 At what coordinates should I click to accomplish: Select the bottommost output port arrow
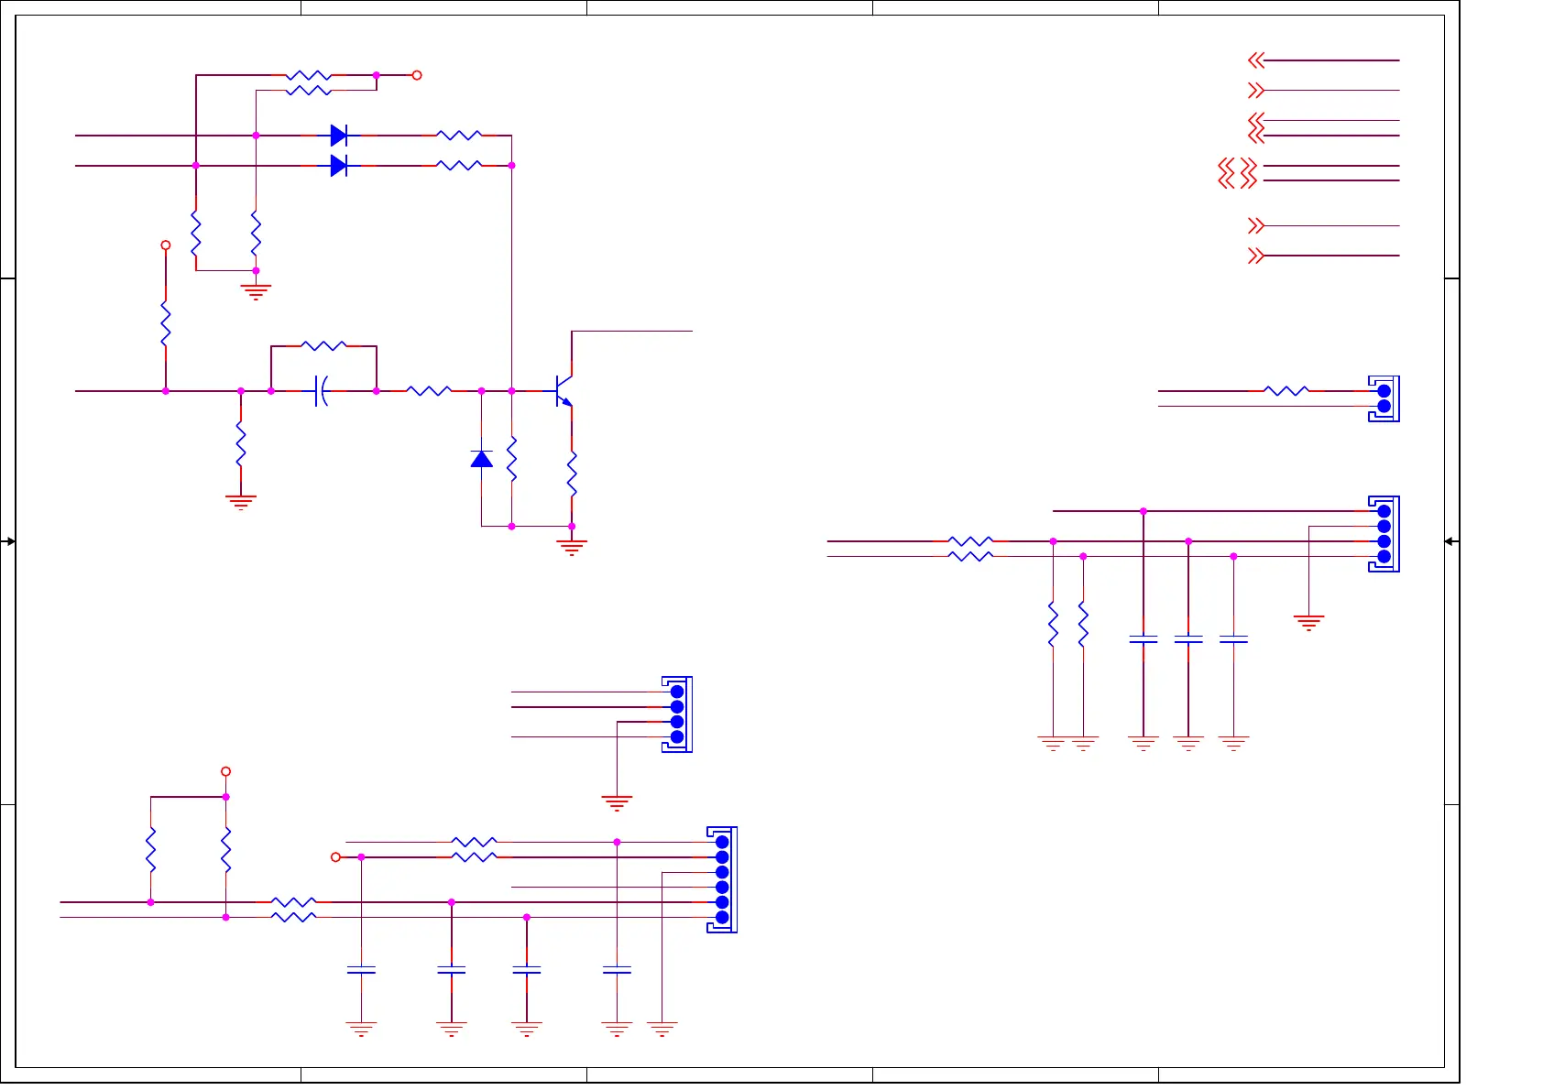pos(1256,256)
